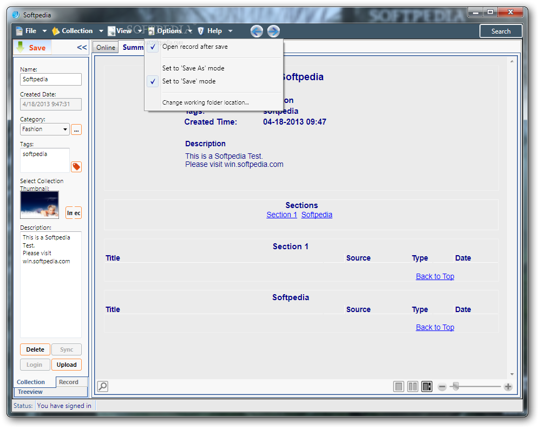Click the View menu icon
Image resolution: width=539 pixels, height=428 pixels.
pyautogui.click(x=111, y=31)
